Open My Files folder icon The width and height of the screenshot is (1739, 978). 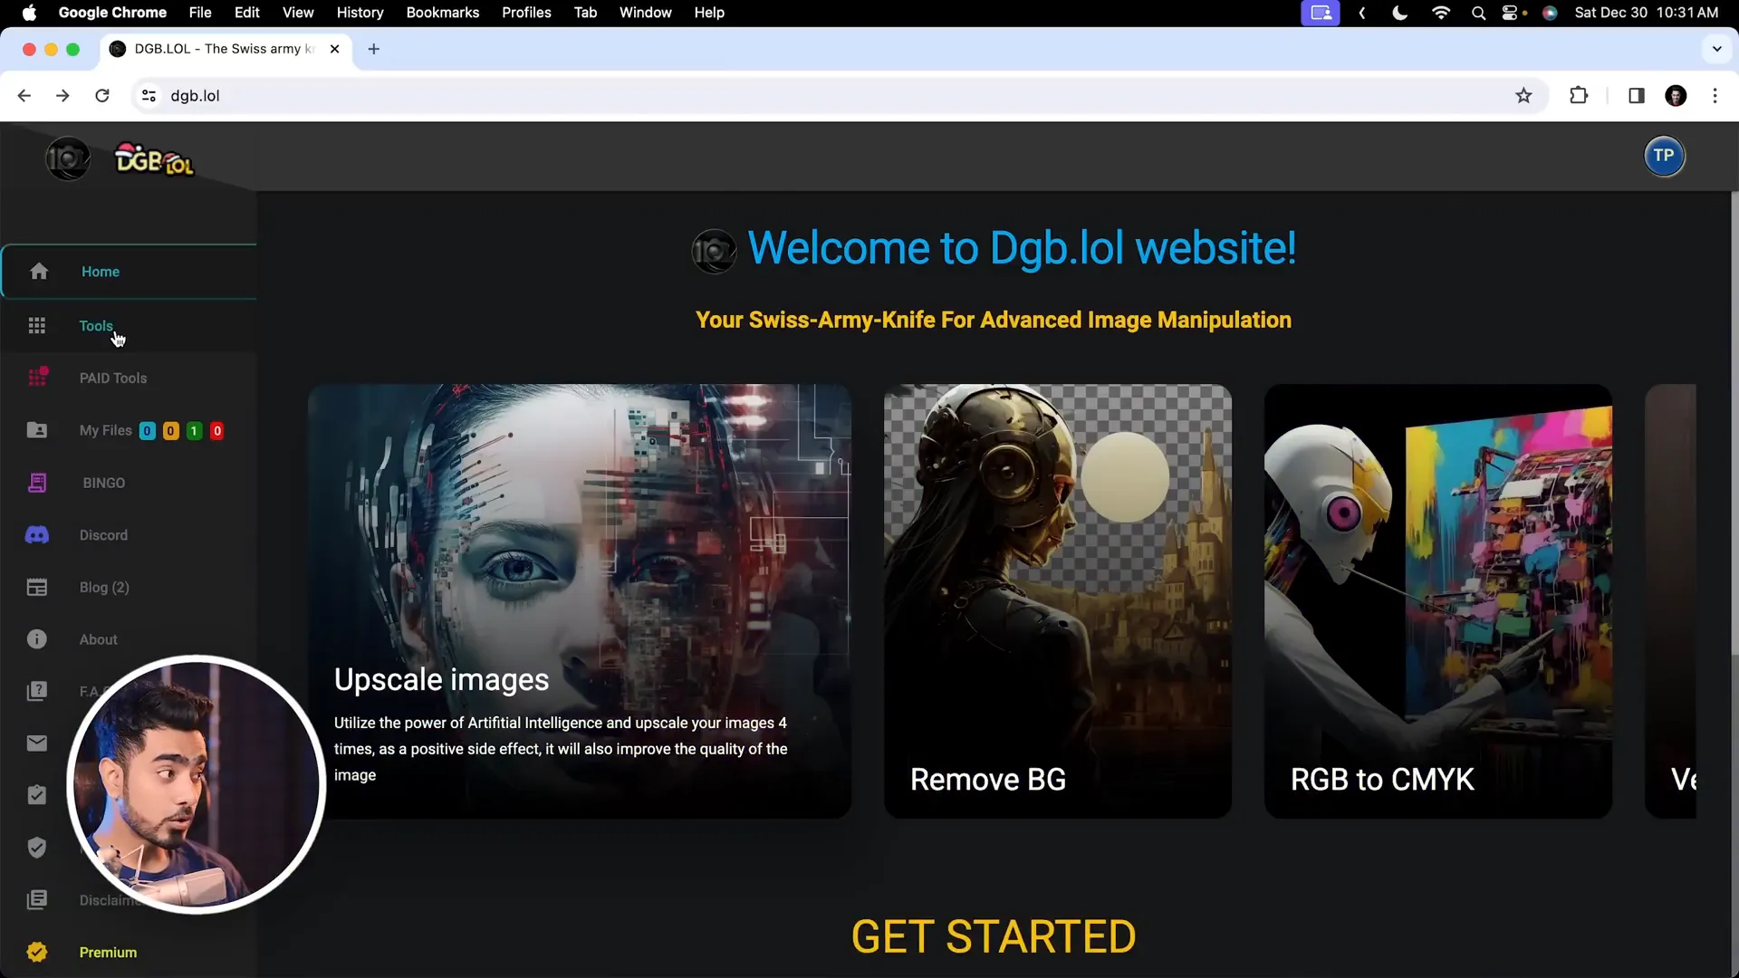[37, 430]
